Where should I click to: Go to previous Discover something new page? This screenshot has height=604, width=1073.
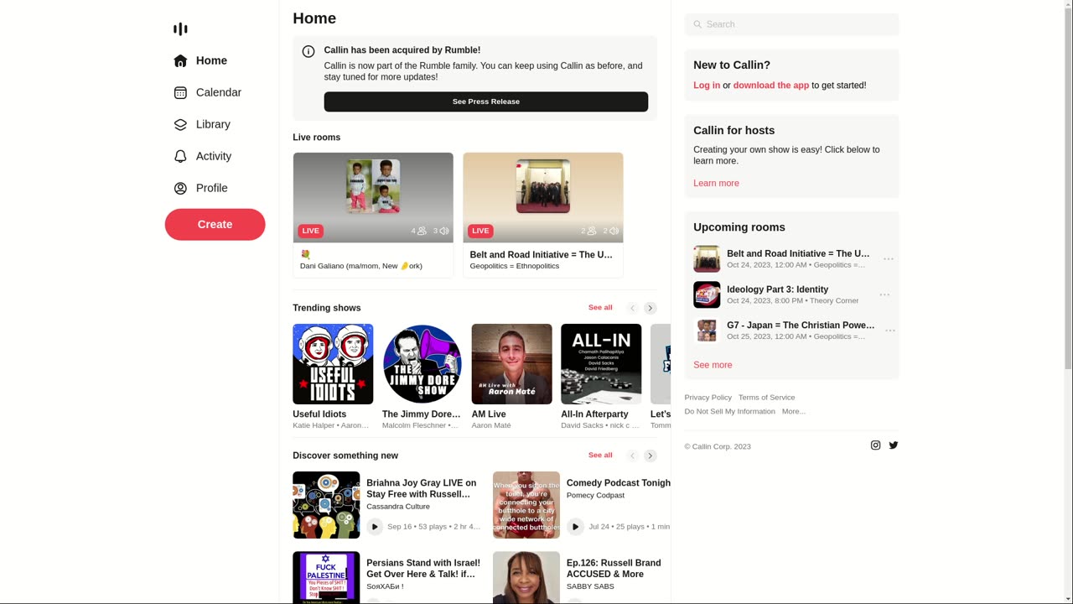click(x=633, y=456)
